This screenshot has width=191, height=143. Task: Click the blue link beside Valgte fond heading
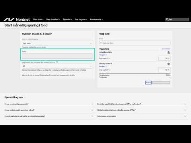click(166, 49)
